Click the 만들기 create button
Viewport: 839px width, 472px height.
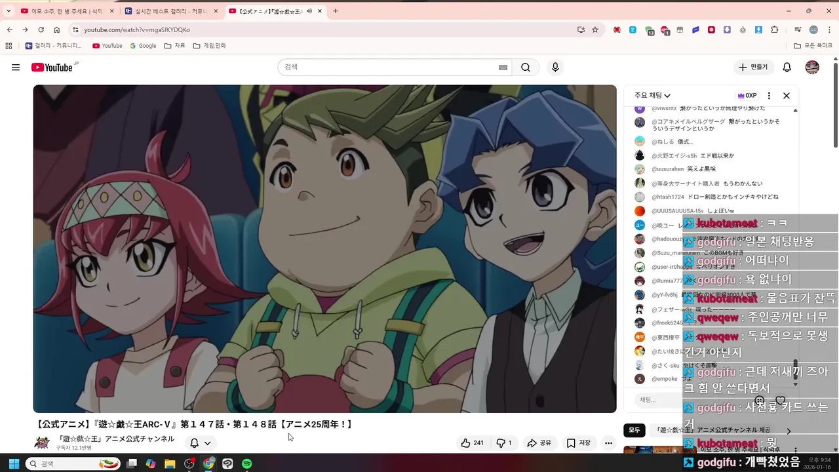click(x=753, y=68)
